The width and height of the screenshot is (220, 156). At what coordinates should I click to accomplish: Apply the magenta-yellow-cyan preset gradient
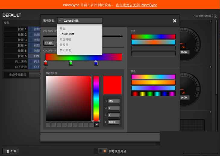(153, 77)
